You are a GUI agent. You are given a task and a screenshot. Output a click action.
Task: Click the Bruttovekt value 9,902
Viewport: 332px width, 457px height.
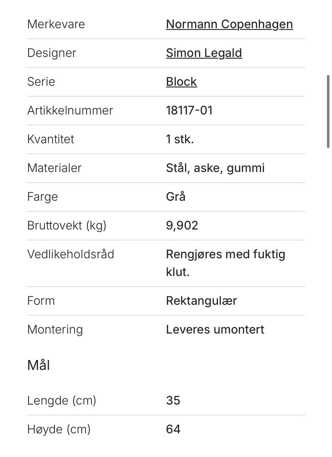pyautogui.click(x=182, y=226)
